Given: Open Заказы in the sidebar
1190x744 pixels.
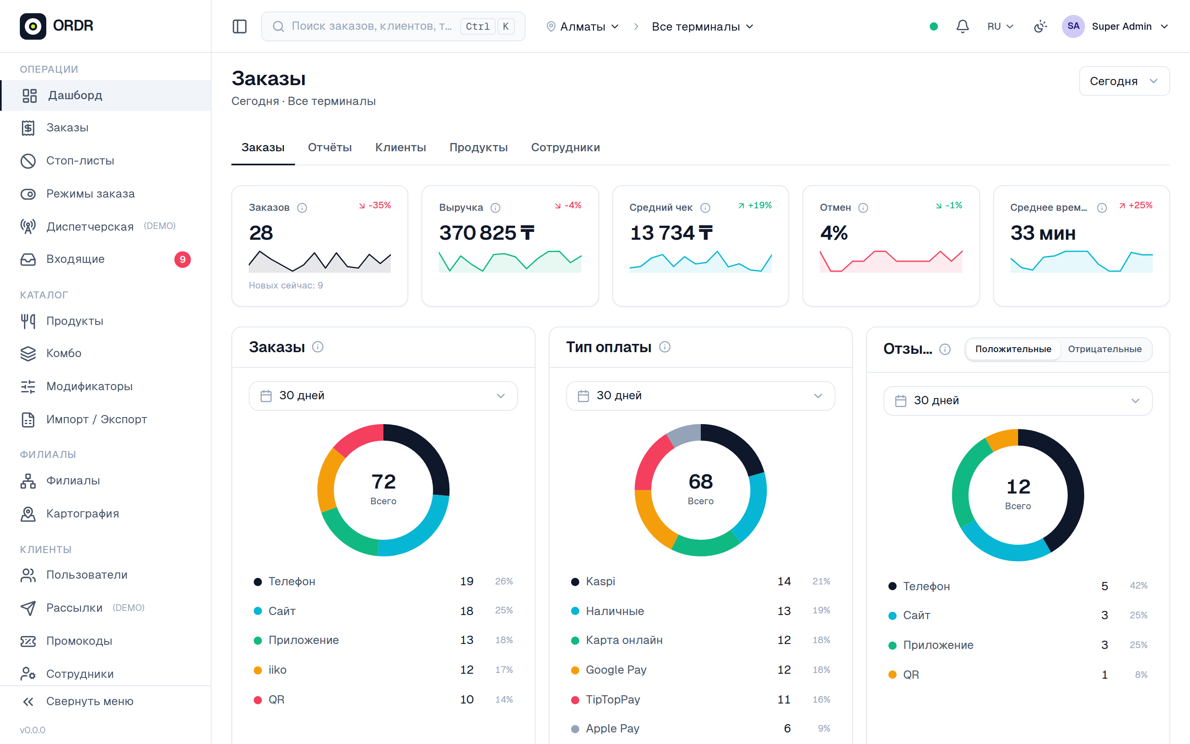Looking at the screenshot, I should click(x=106, y=128).
